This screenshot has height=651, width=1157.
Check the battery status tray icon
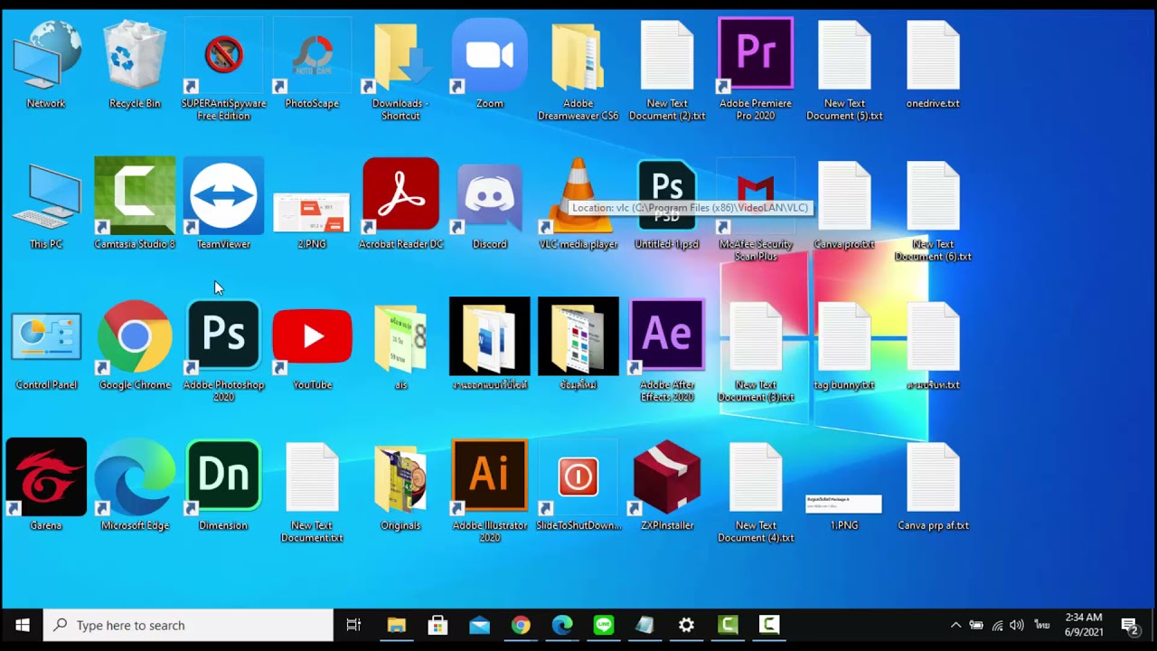coord(976,625)
